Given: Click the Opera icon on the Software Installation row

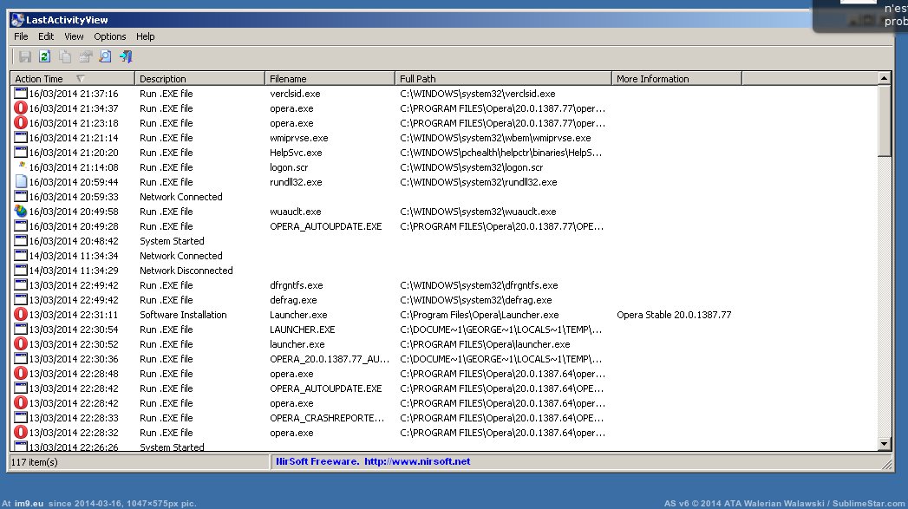Looking at the screenshot, I should pos(21,315).
